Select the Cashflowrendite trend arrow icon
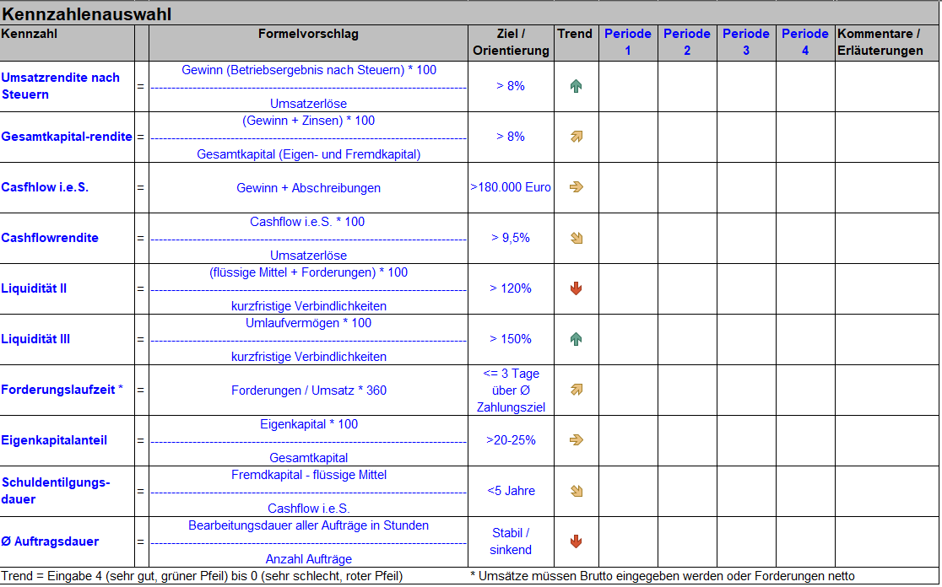 (577, 238)
